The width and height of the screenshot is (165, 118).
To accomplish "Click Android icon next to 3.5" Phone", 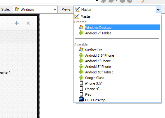I will coord(81,55).
